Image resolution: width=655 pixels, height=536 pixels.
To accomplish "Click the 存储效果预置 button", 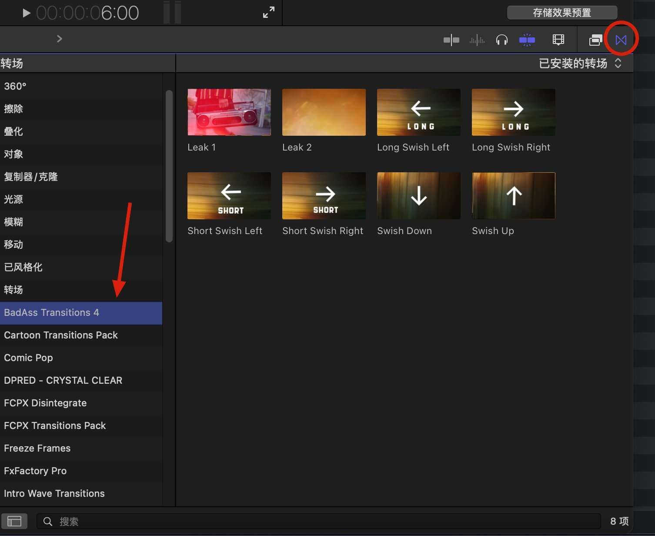I will coord(561,13).
